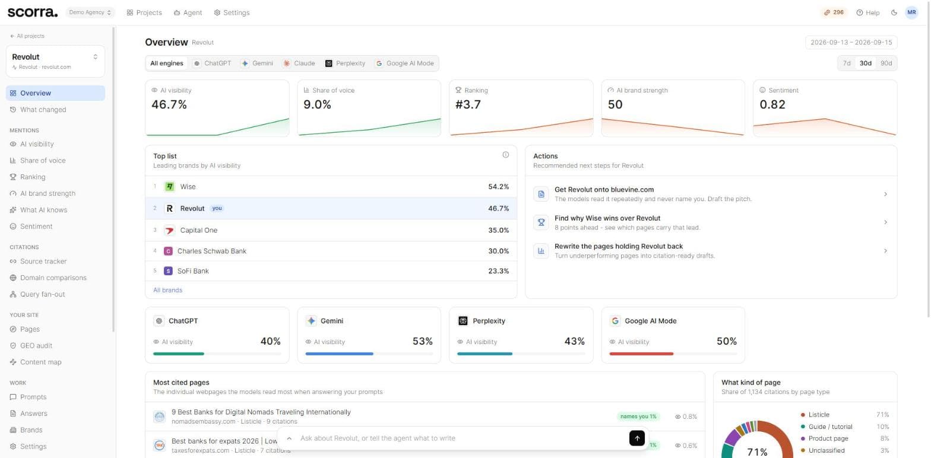Viewport: 931px width, 458px height.
Task: Open Domain comparisons in the sidebar
Action: tap(55, 278)
